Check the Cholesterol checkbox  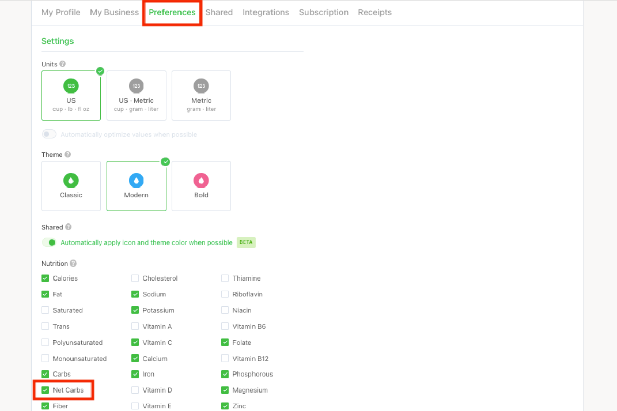[x=135, y=278]
